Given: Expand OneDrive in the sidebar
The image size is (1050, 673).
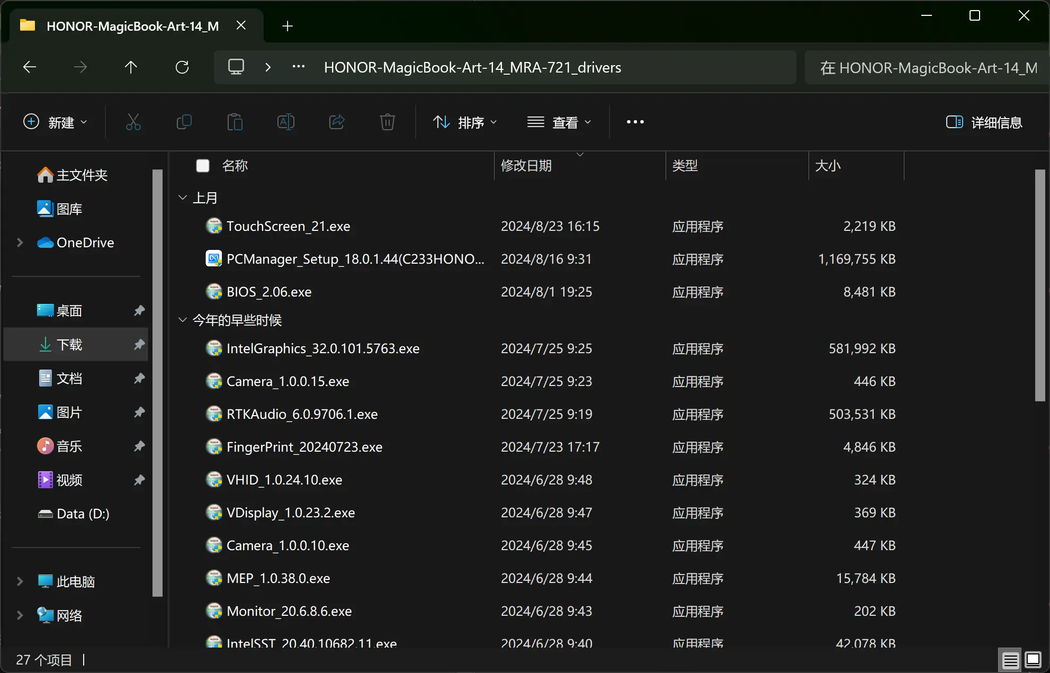Looking at the screenshot, I should (20, 243).
